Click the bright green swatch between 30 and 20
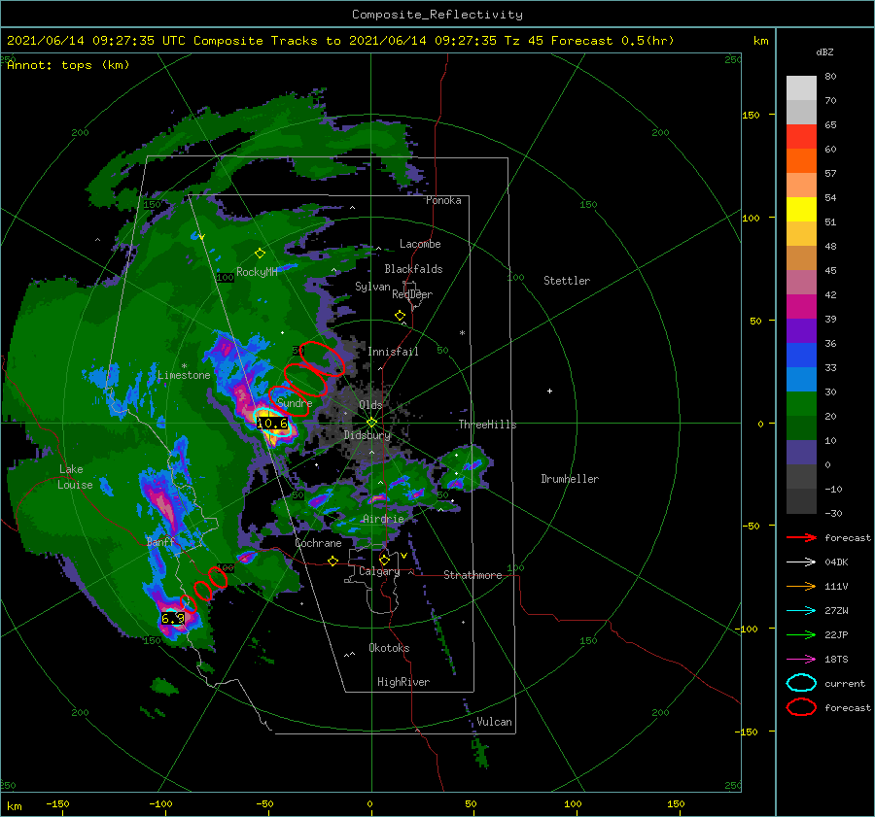 point(801,404)
